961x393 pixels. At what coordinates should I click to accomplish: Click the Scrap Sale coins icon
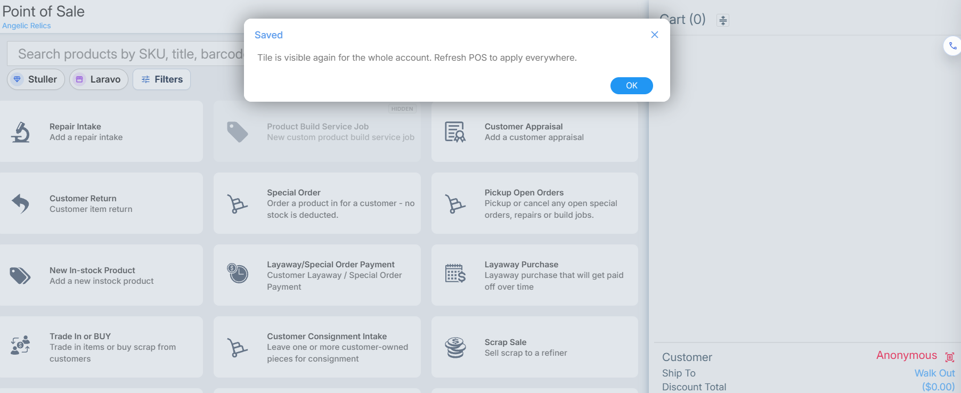pyautogui.click(x=455, y=347)
